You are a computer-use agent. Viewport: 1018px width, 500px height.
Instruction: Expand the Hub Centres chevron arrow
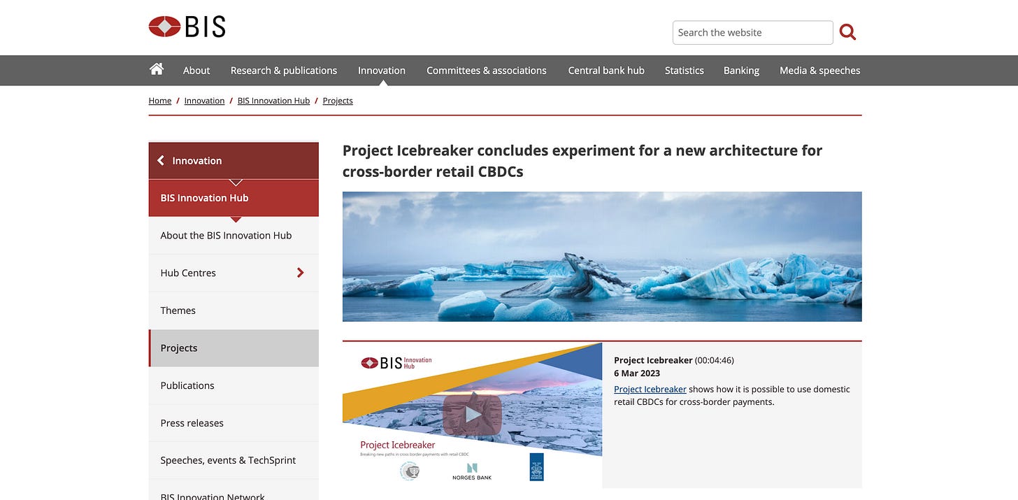(x=301, y=273)
